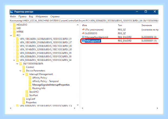168x119 pixels.
Task: Select the Routing Info key label
Action: point(39,88)
